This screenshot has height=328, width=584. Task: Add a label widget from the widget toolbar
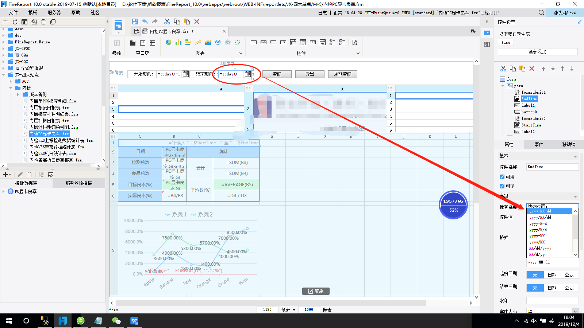coord(264,42)
